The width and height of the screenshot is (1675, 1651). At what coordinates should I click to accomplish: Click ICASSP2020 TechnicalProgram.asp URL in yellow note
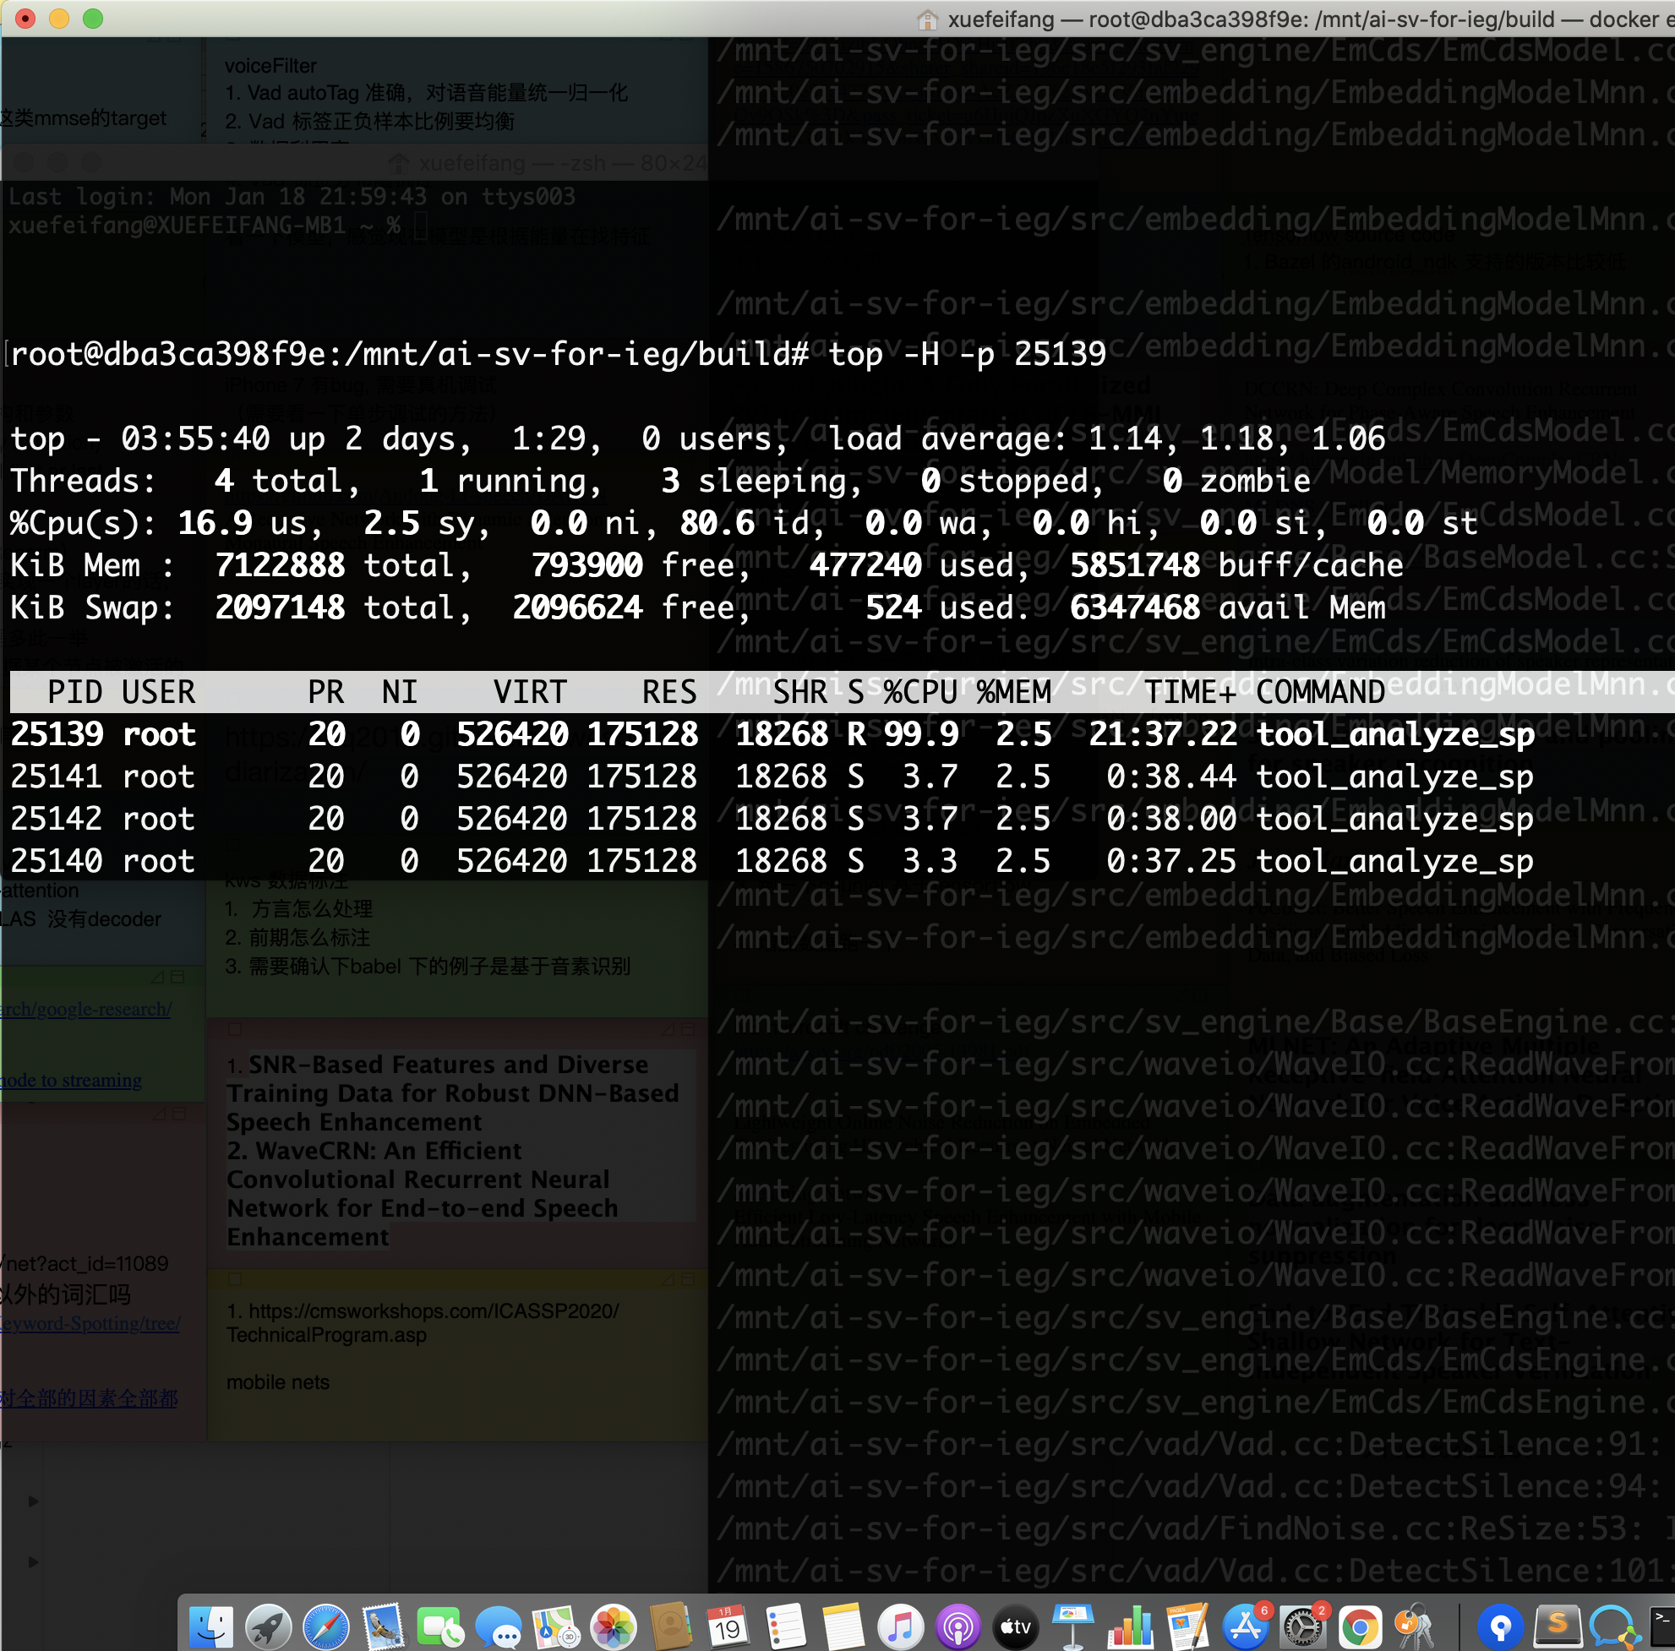[x=423, y=1322]
